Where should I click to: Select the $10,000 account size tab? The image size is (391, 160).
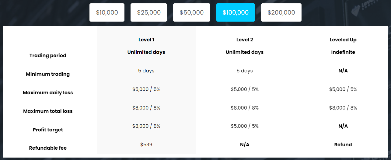[107, 12]
